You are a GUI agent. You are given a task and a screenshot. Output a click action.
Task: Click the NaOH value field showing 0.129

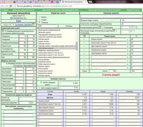coord(69,83)
